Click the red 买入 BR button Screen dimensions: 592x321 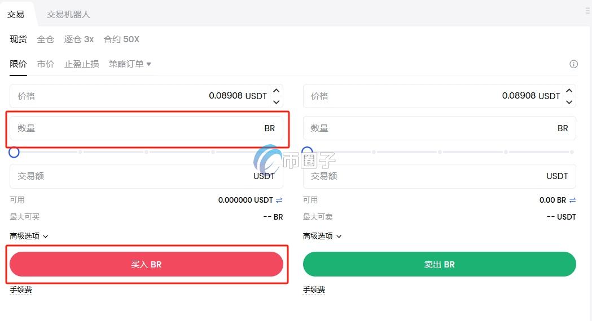147,264
